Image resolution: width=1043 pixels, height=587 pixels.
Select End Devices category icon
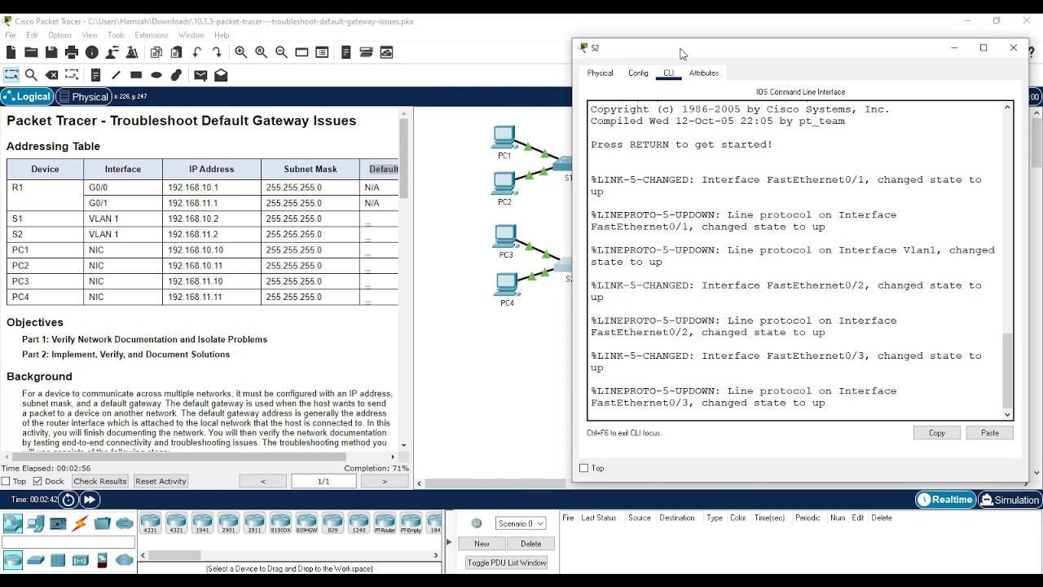(35, 523)
